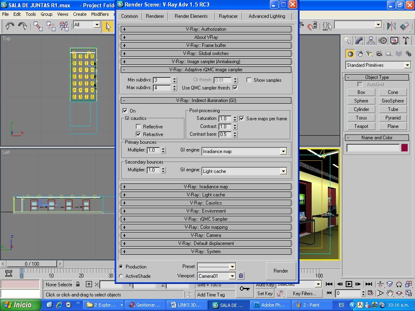Select the Cameras category icon

pos(379,54)
